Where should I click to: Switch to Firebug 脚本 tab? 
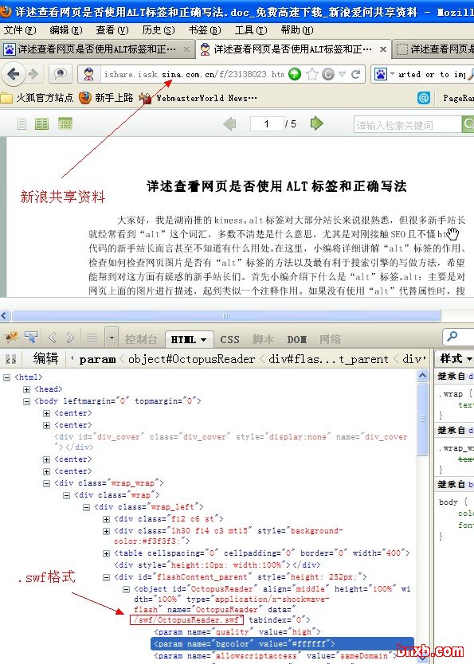[263, 339]
